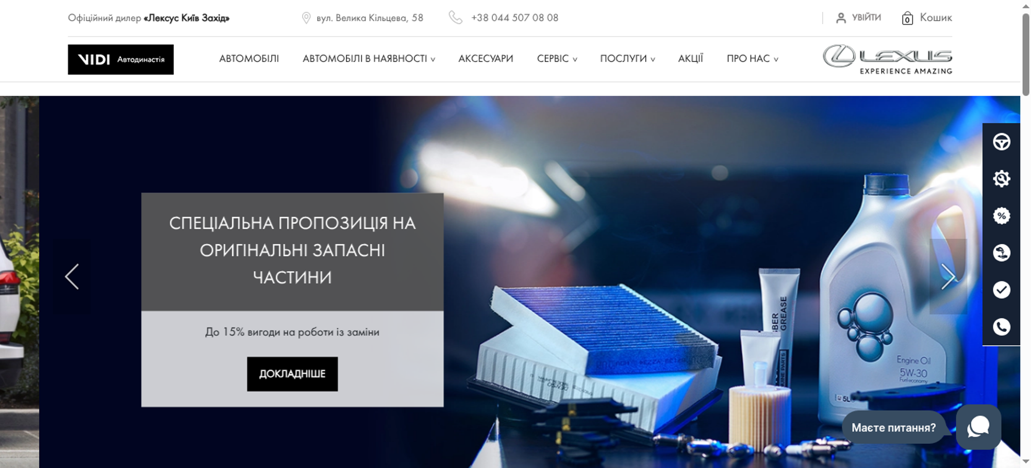Expand the СЕРВІС dropdown menu
1031x468 pixels.
(557, 59)
